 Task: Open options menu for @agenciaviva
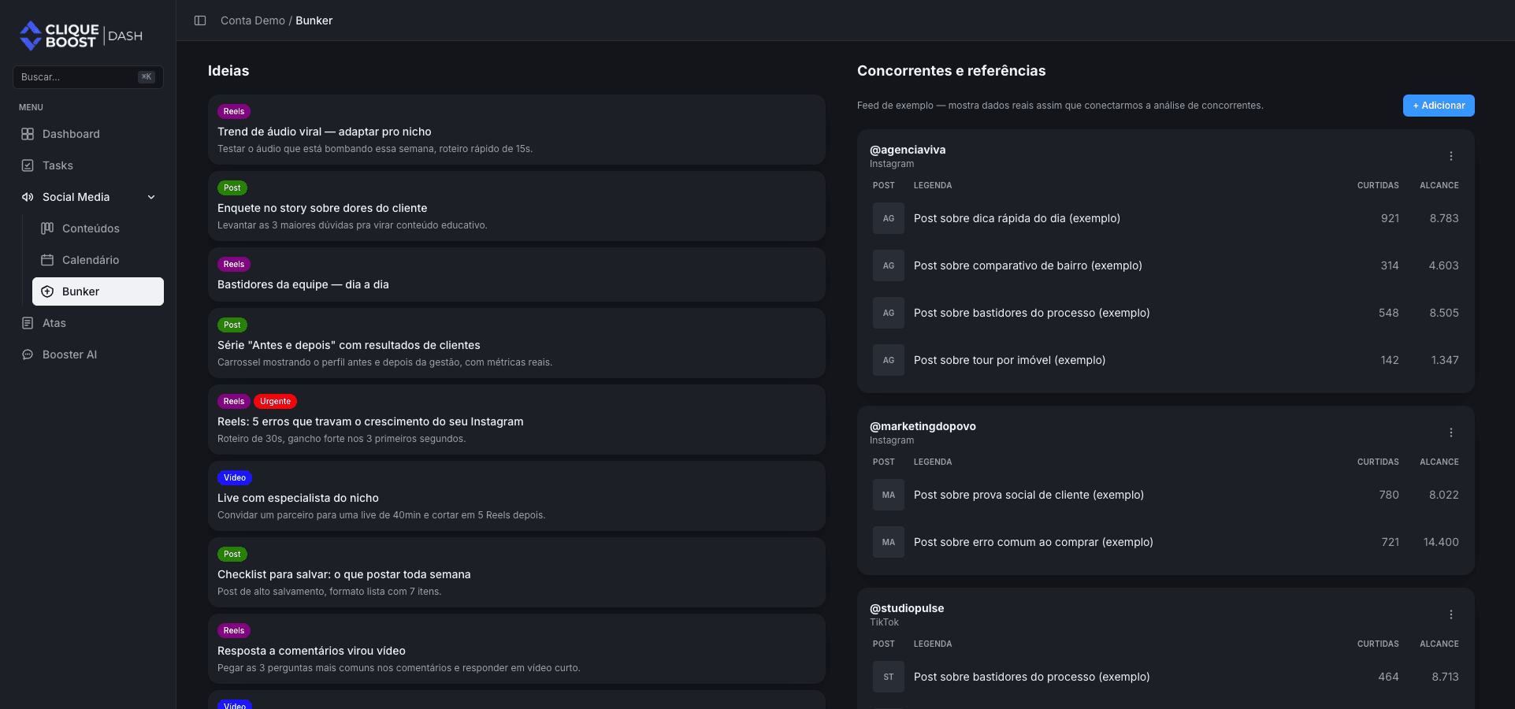[1450, 156]
